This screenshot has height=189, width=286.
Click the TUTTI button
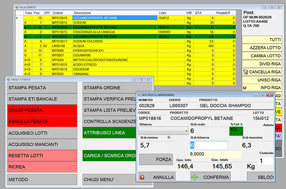coord(262,40)
